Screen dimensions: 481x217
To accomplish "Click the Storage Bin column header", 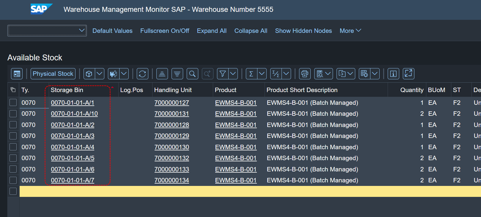I will point(67,90).
